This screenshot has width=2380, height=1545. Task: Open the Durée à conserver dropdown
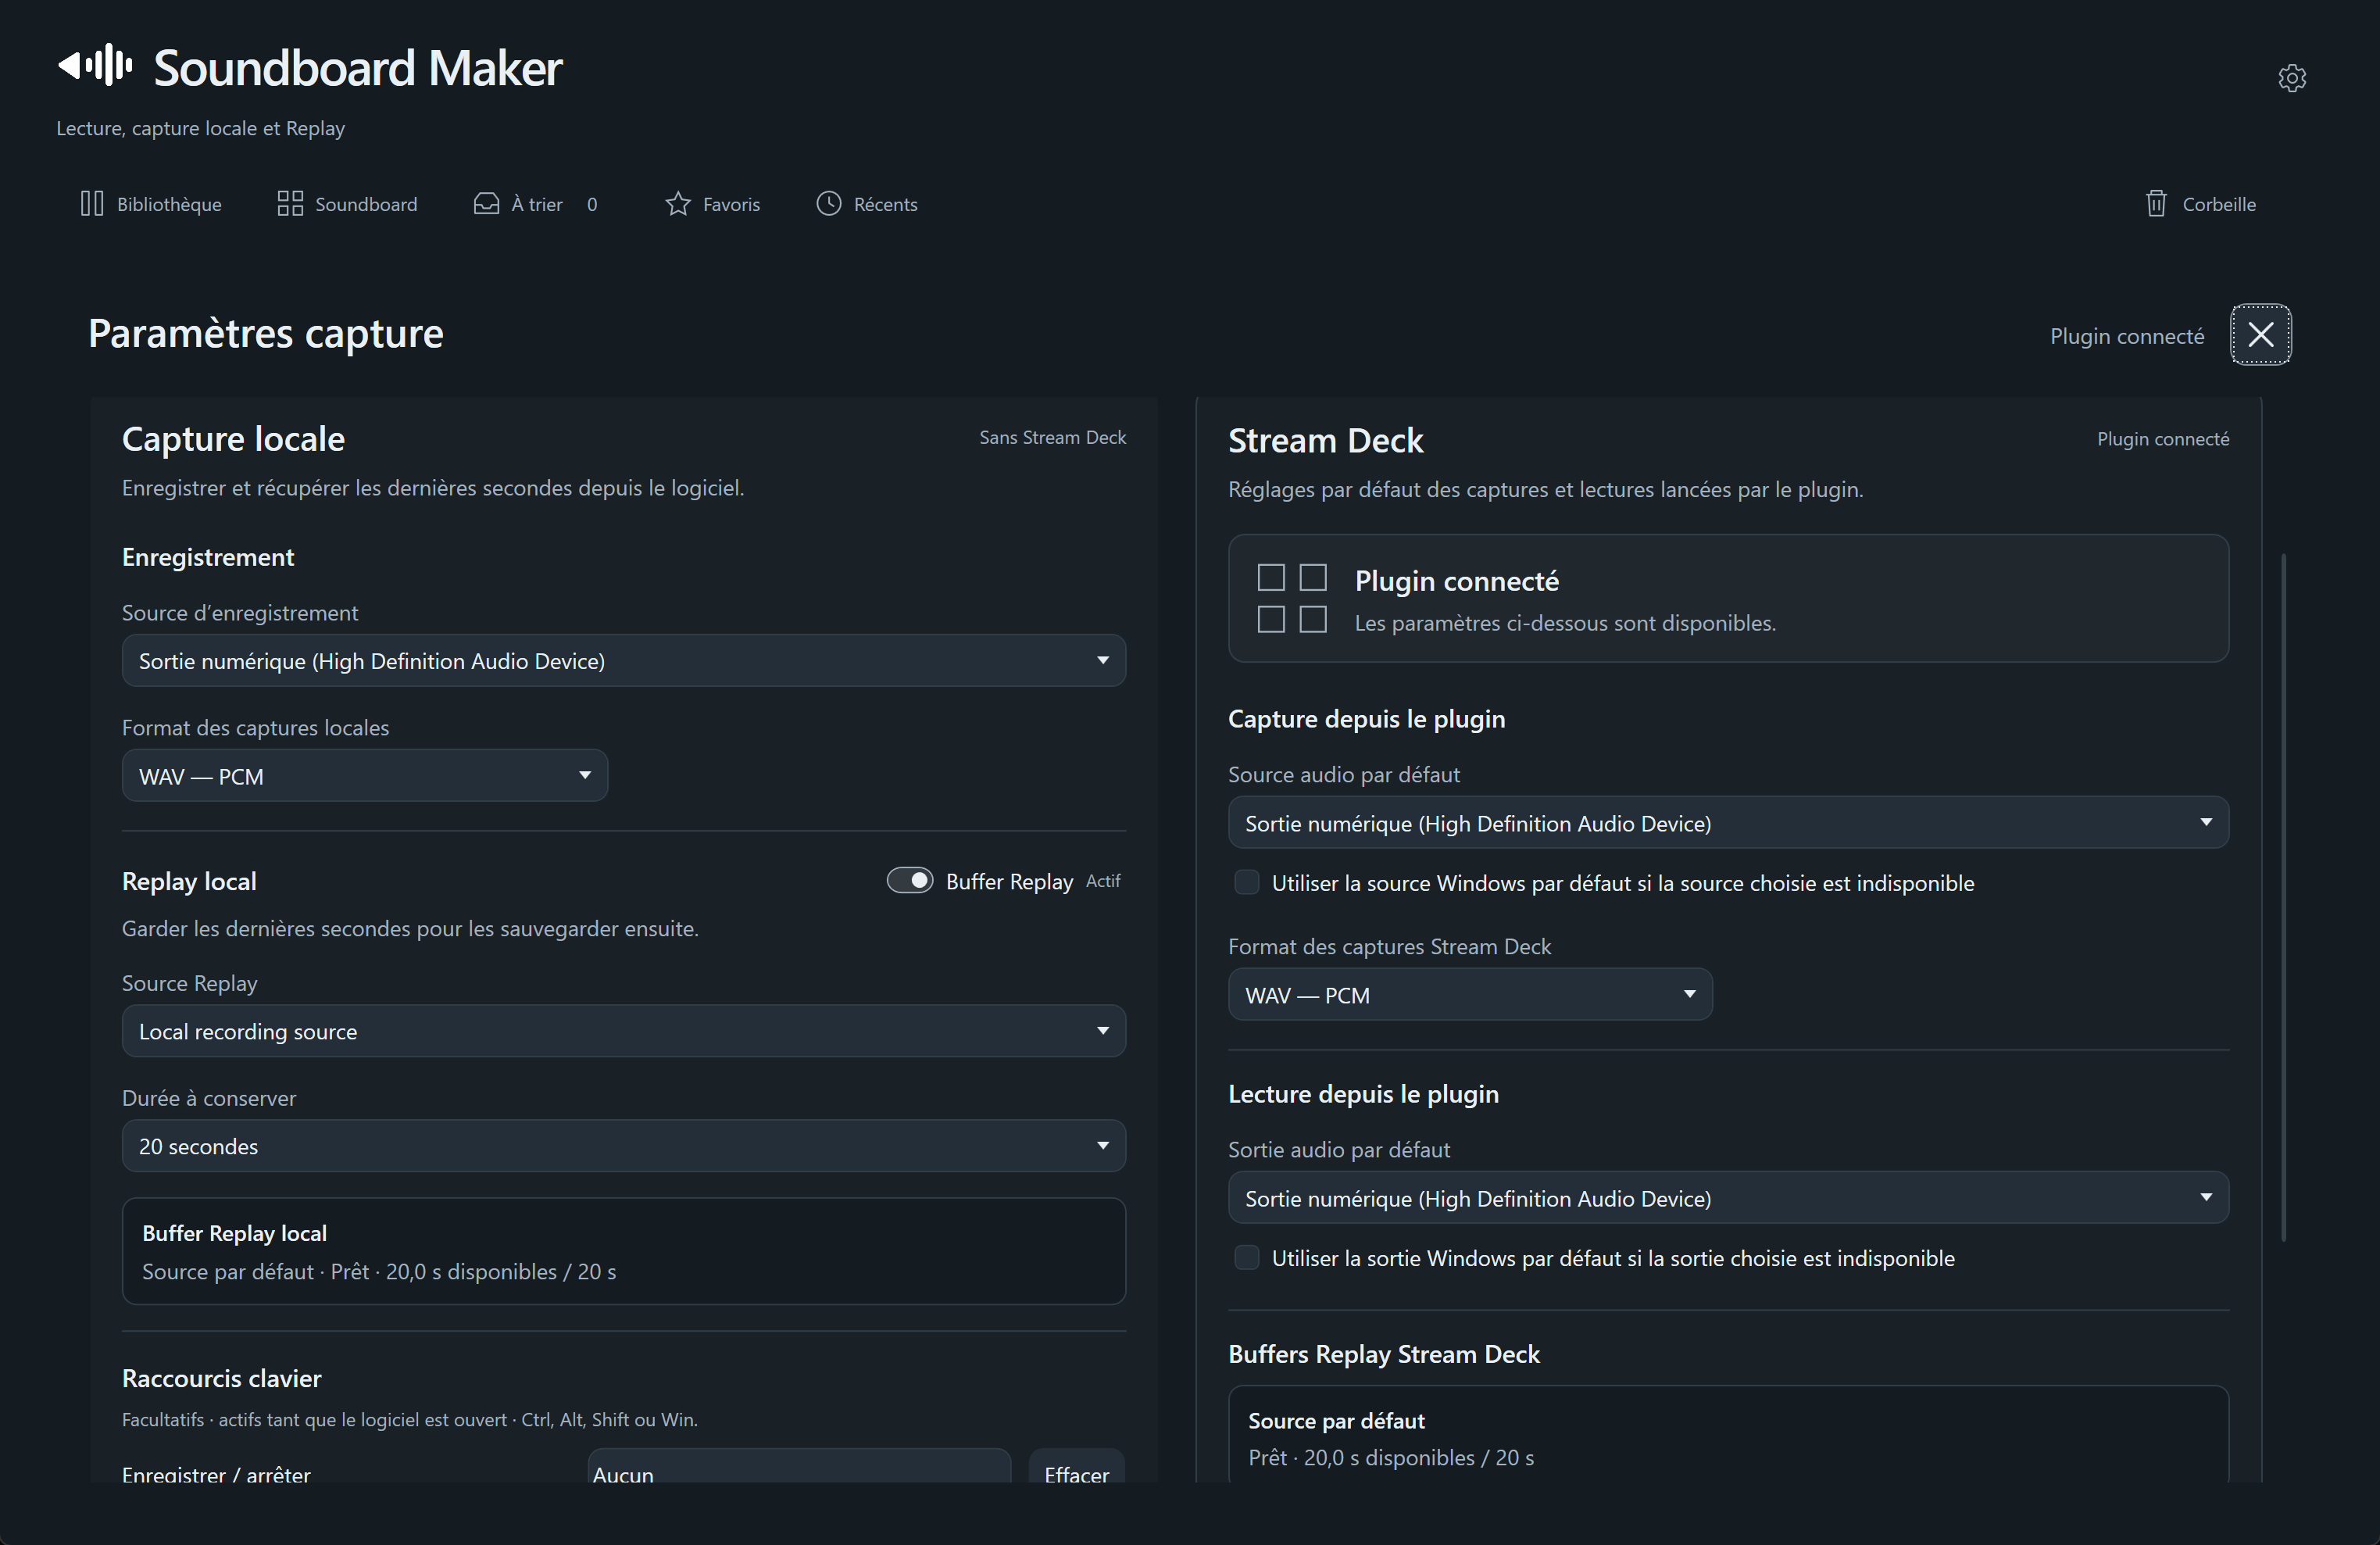[x=624, y=1146]
